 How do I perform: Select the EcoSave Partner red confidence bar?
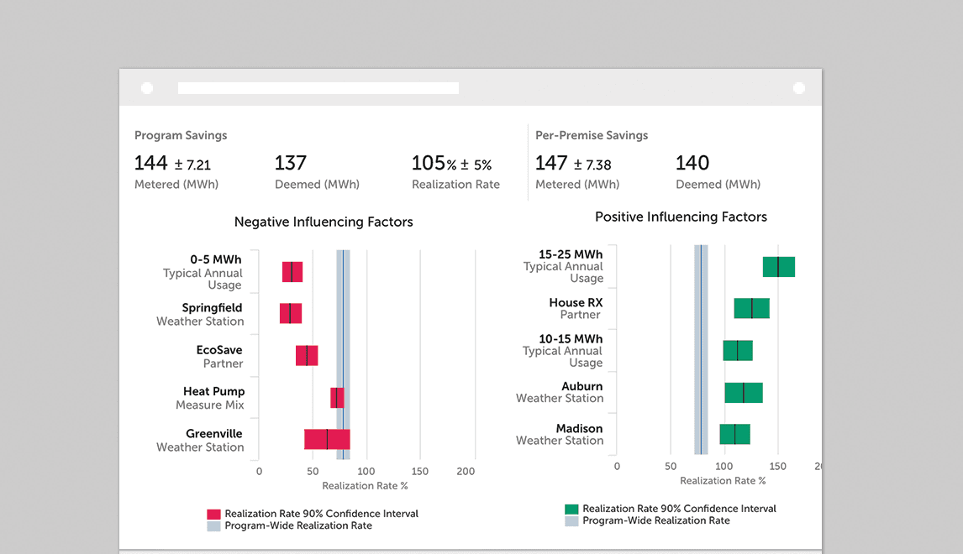click(307, 355)
